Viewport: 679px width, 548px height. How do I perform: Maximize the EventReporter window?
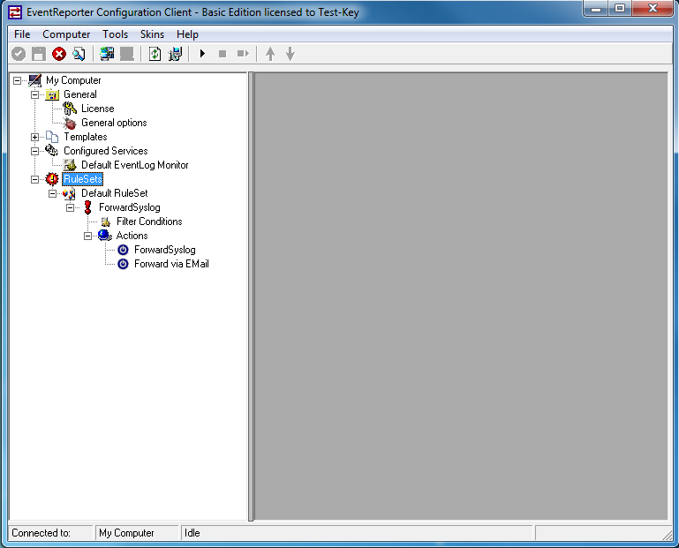620,8
